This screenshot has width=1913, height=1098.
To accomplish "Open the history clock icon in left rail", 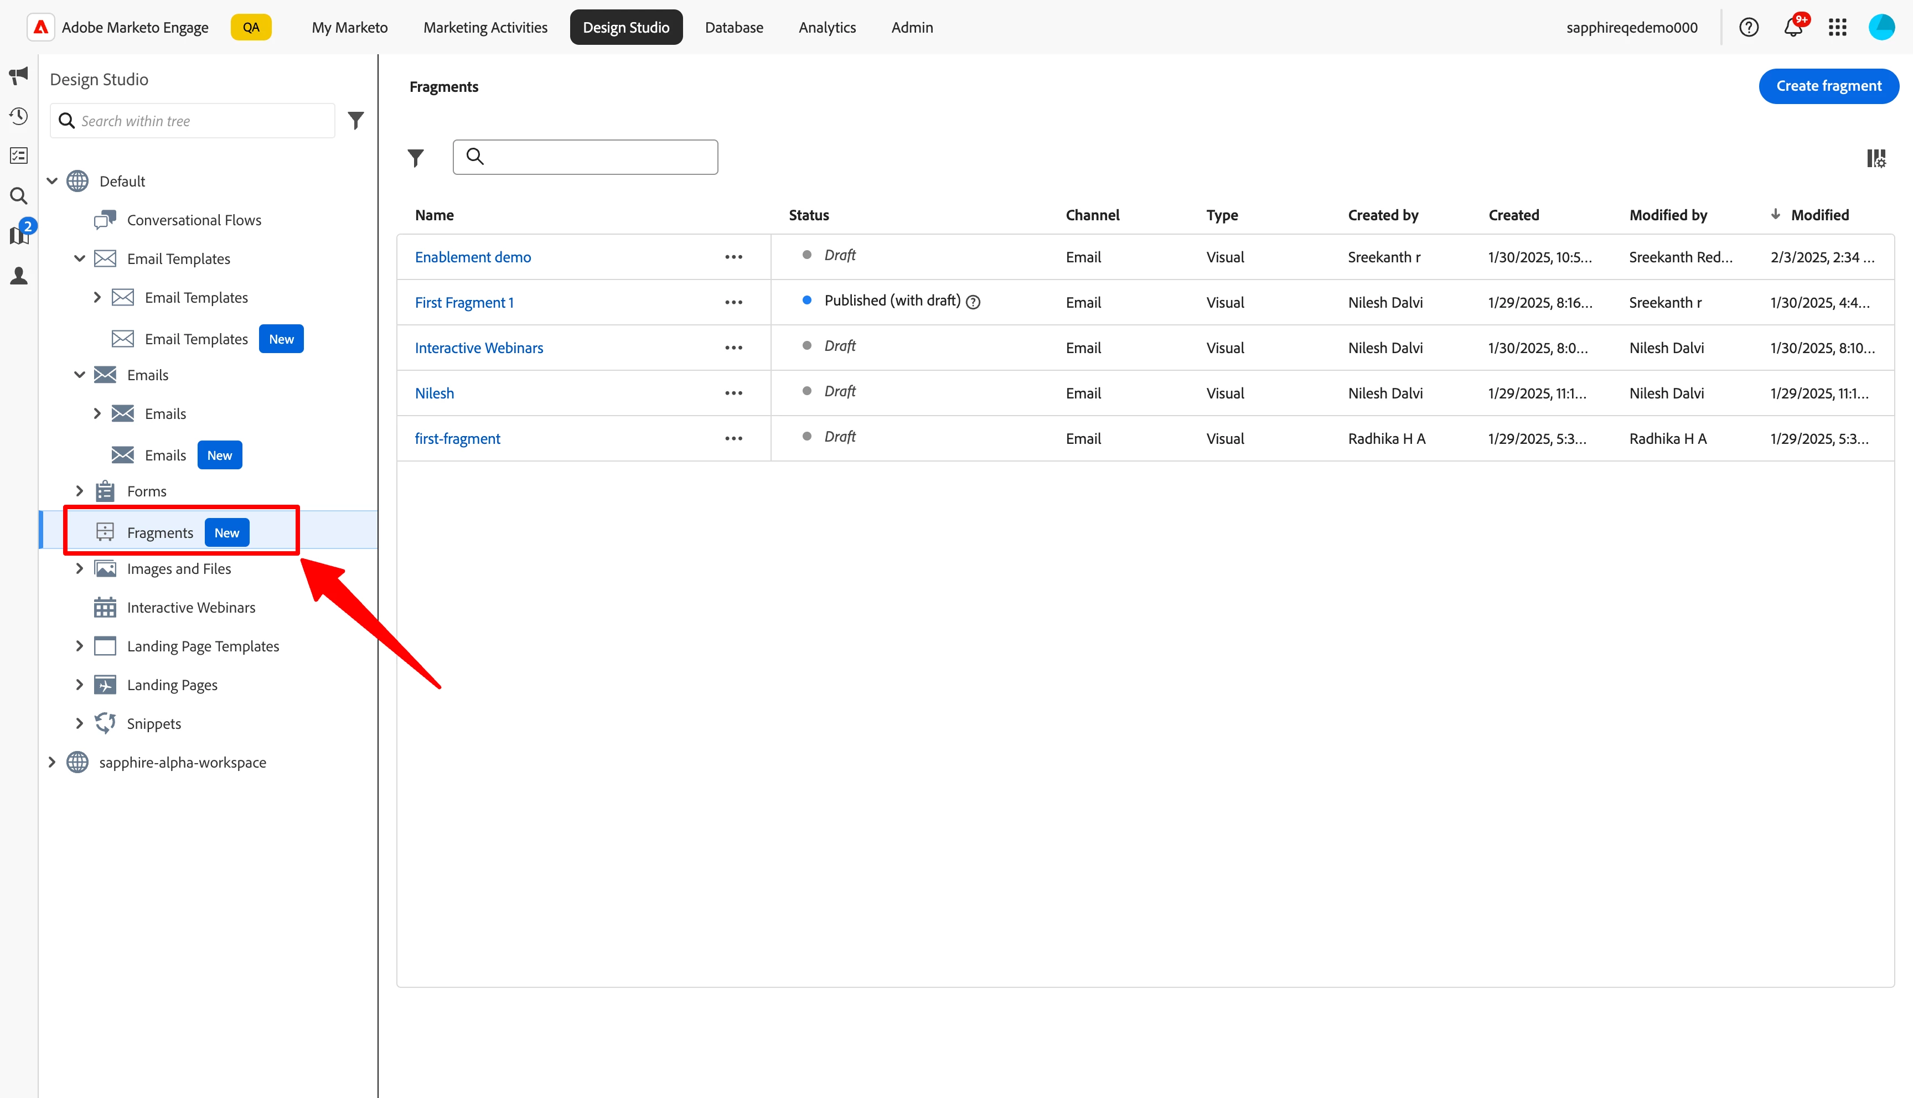I will click(19, 116).
